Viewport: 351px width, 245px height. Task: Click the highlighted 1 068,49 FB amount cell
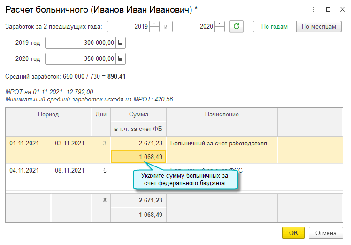point(138,157)
